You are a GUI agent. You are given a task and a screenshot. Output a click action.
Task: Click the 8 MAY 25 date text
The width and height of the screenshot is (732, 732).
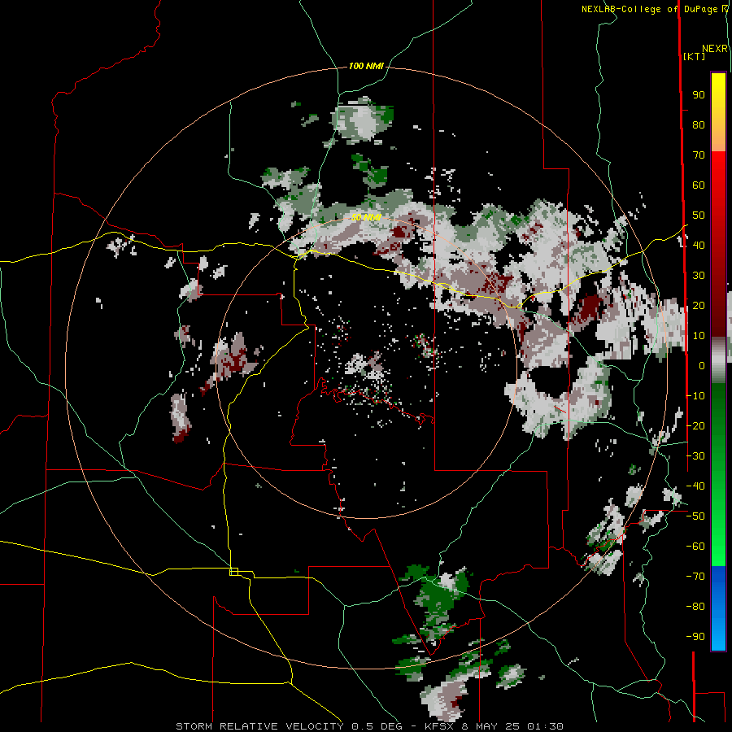point(490,726)
